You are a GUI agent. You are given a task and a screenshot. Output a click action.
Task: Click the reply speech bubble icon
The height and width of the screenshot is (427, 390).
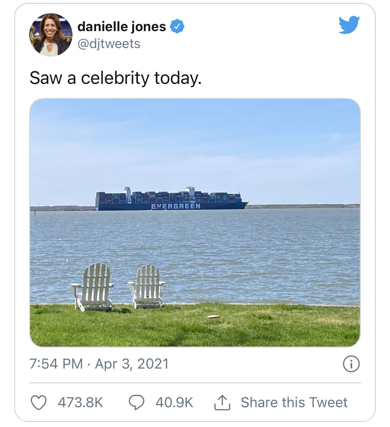pos(137,402)
